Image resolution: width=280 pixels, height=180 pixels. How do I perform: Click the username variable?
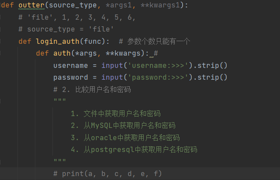point(71,66)
